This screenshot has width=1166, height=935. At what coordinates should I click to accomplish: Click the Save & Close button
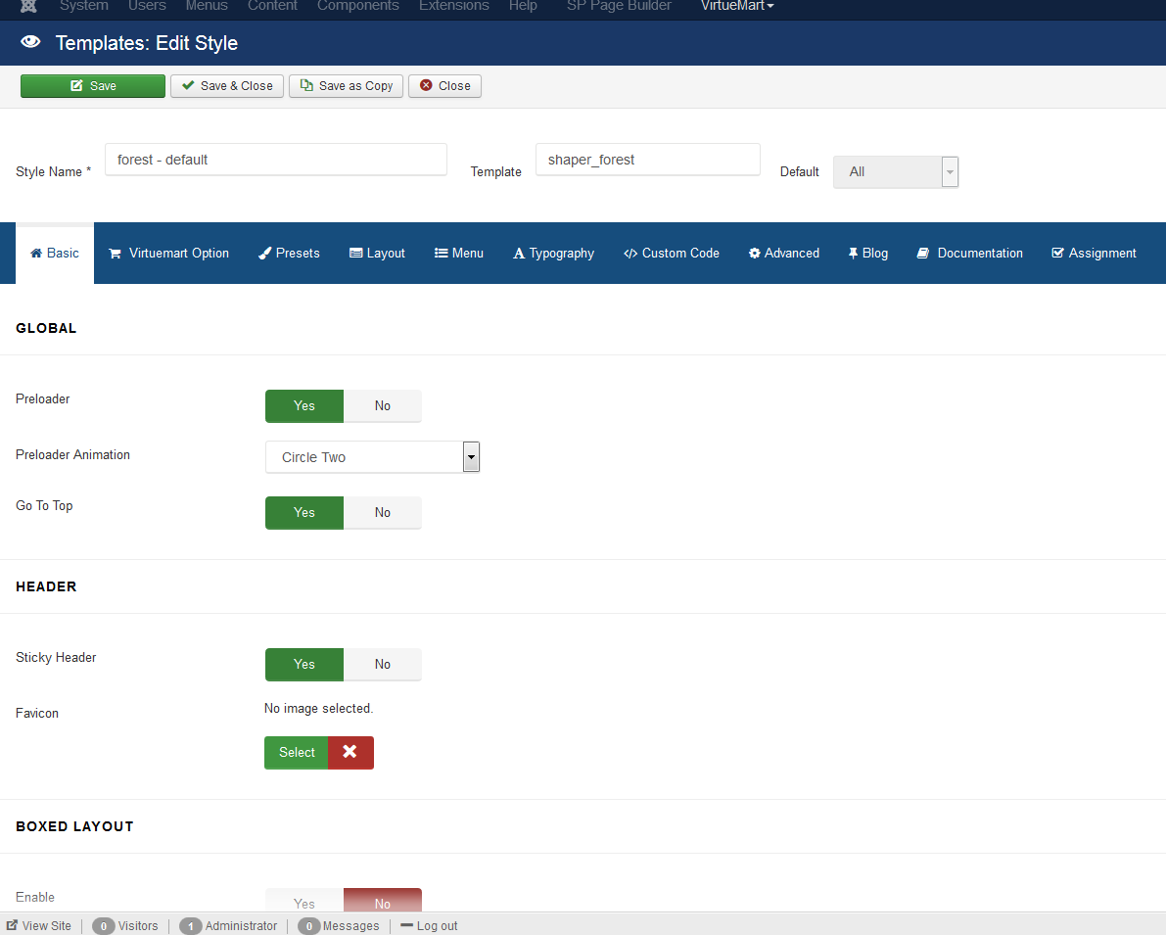click(x=227, y=85)
